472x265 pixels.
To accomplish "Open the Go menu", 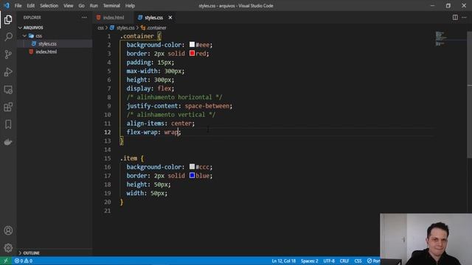I will 81,6.
